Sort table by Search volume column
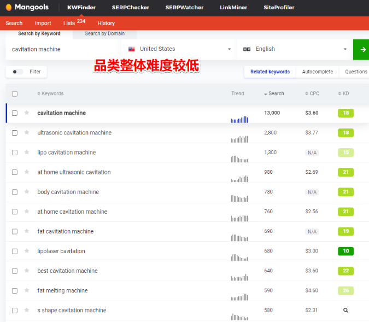Screen dimensions: 369x322 tap(274, 93)
